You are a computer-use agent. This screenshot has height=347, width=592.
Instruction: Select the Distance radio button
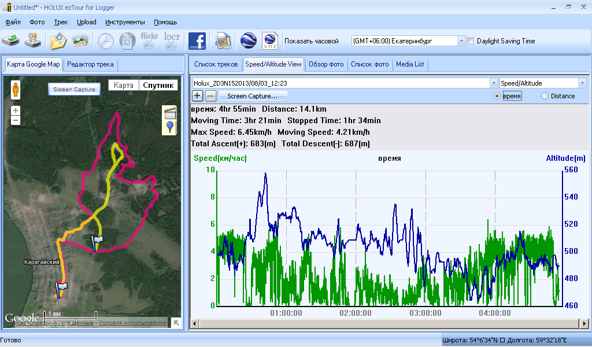click(545, 96)
